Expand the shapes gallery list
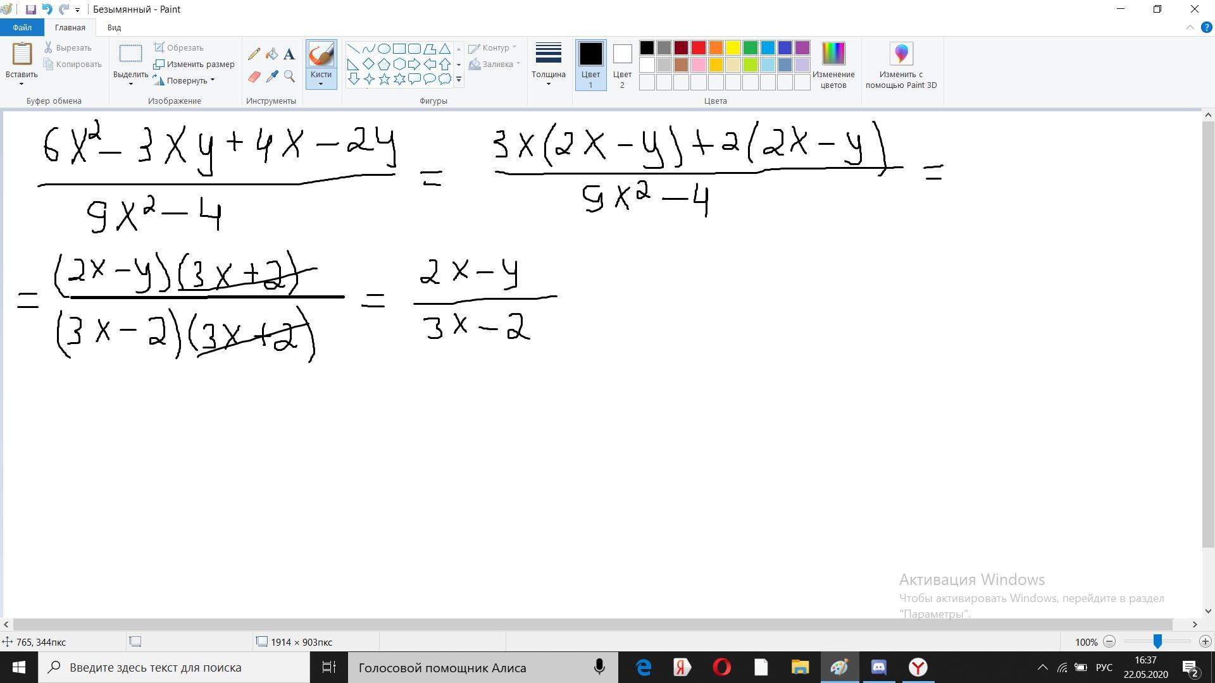Screen dimensions: 1215x683 459,80
